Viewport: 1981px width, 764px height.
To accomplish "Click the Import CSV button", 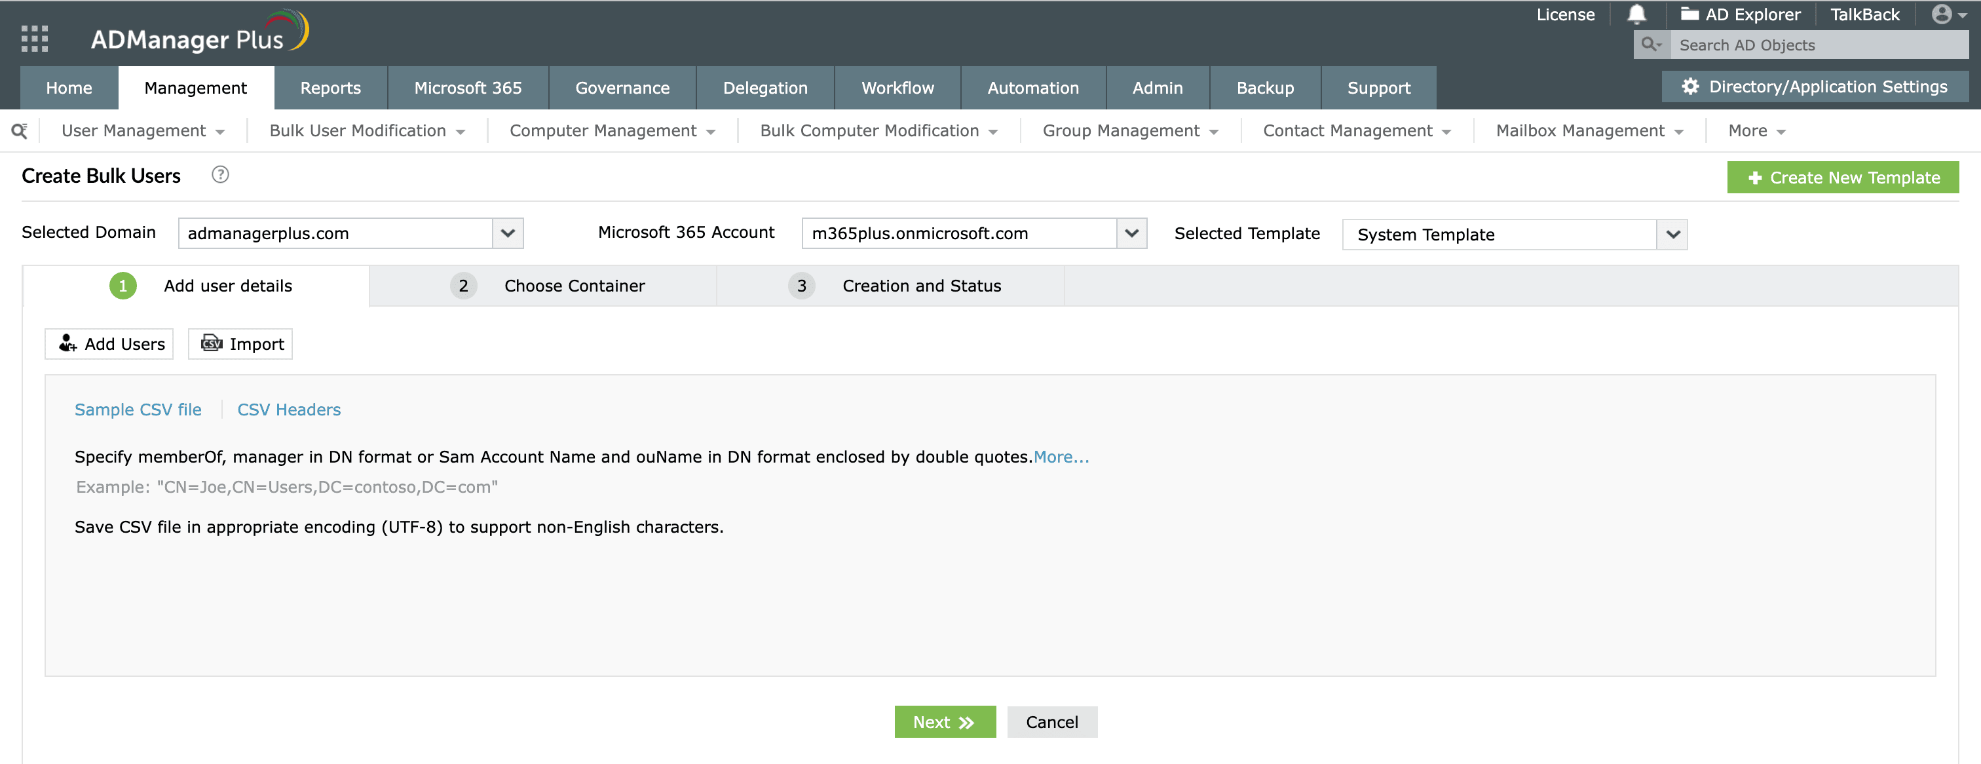I will coord(240,345).
